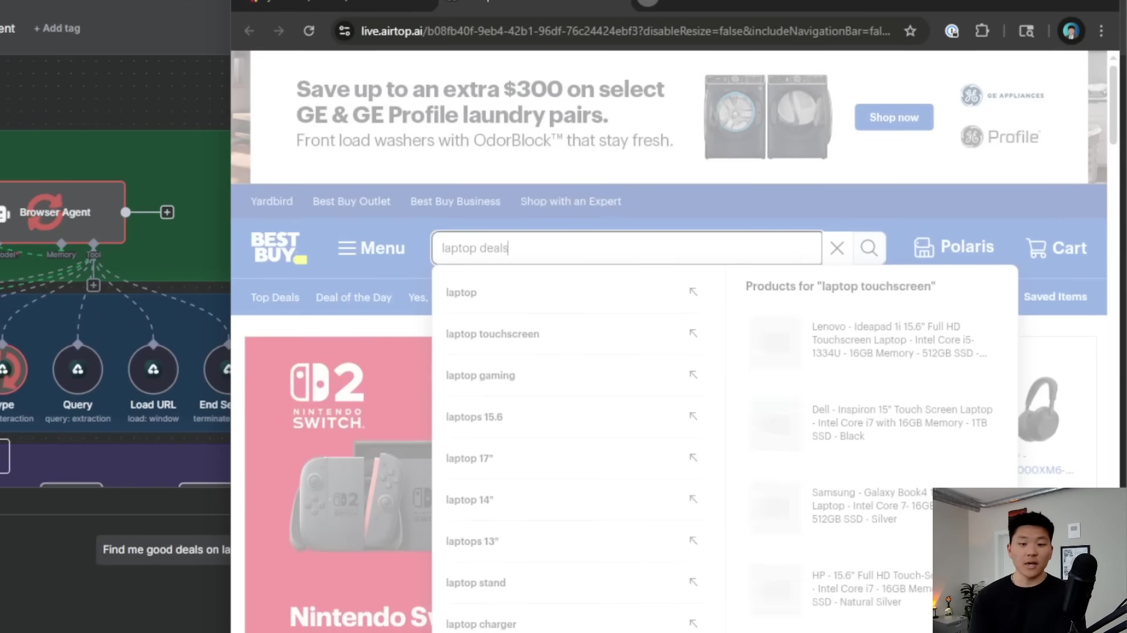The width and height of the screenshot is (1127, 633).
Task: Open Saved Items
Action: pyautogui.click(x=1055, y=297)
